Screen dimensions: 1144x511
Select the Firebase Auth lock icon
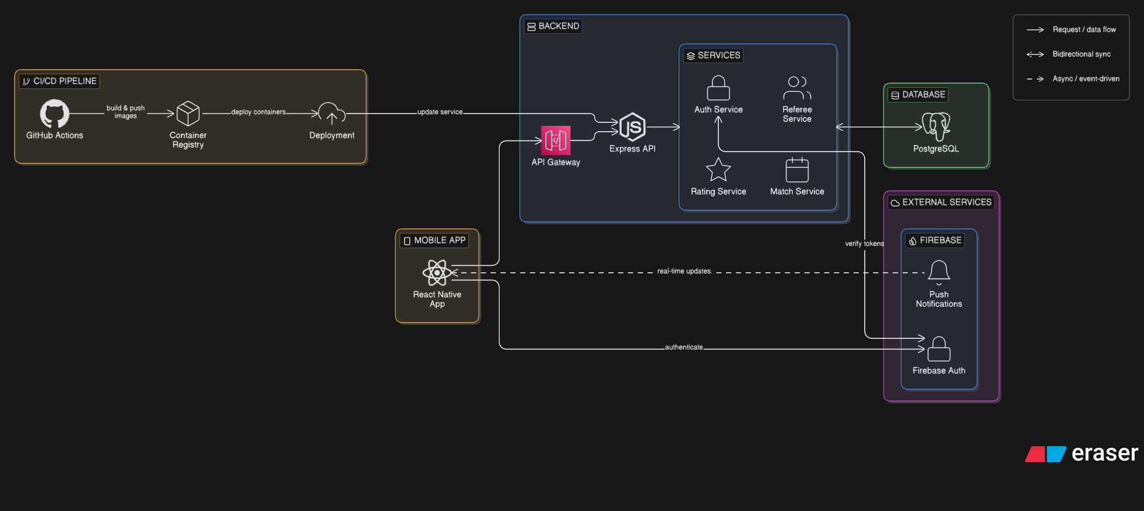click(939, 349)
